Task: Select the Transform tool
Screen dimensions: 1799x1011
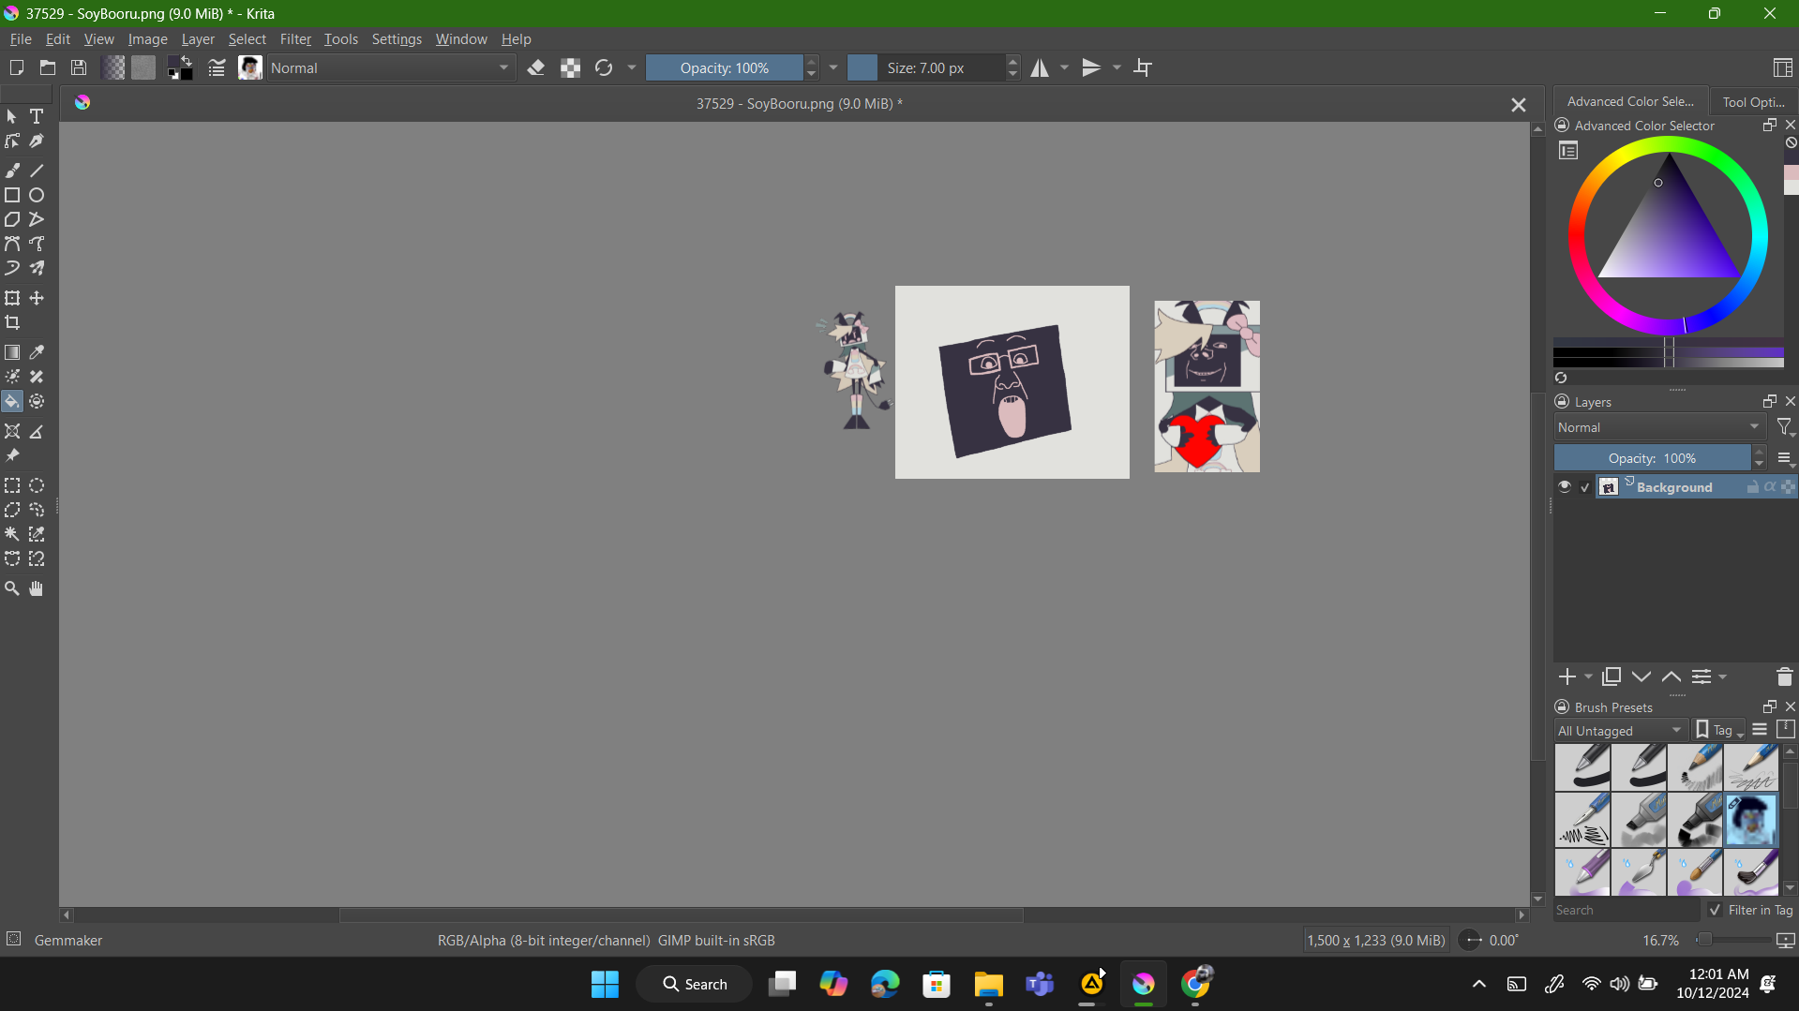Action: click(x=12, y=298)
